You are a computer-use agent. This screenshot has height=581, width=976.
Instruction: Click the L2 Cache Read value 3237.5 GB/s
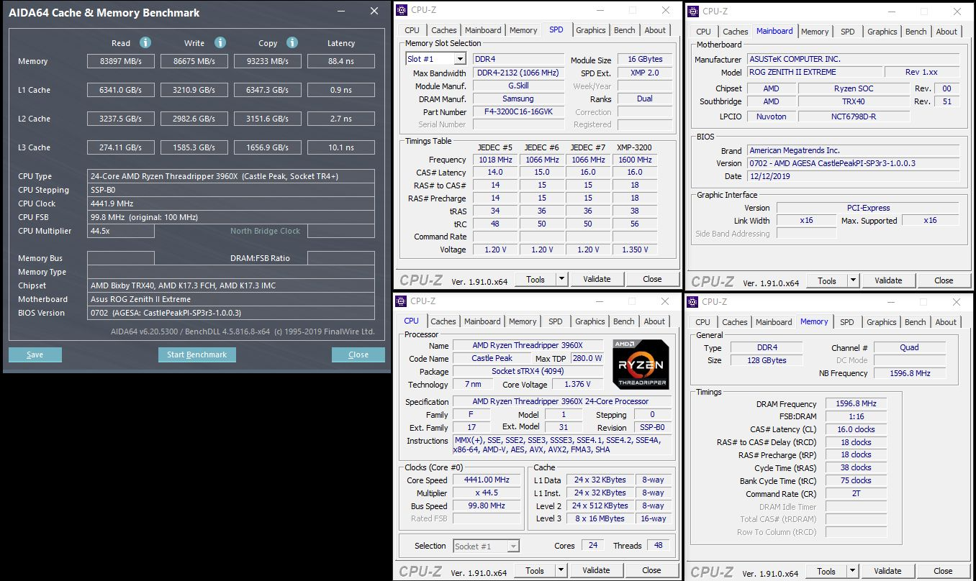[x=121, y=119]
